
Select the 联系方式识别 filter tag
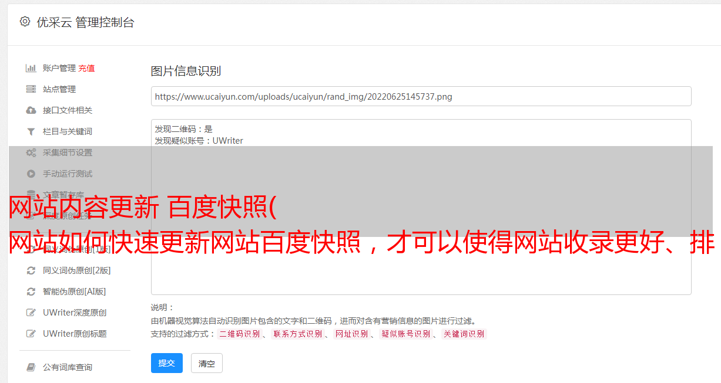pos(297,334)
